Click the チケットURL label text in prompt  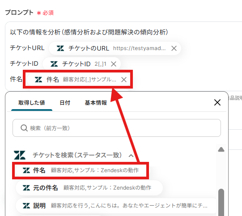[27, 48]
